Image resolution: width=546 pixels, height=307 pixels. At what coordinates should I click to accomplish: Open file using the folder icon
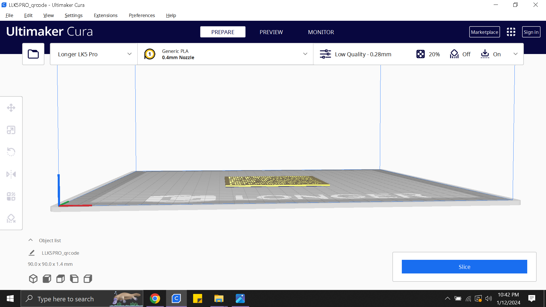click(x=33, y=54)
